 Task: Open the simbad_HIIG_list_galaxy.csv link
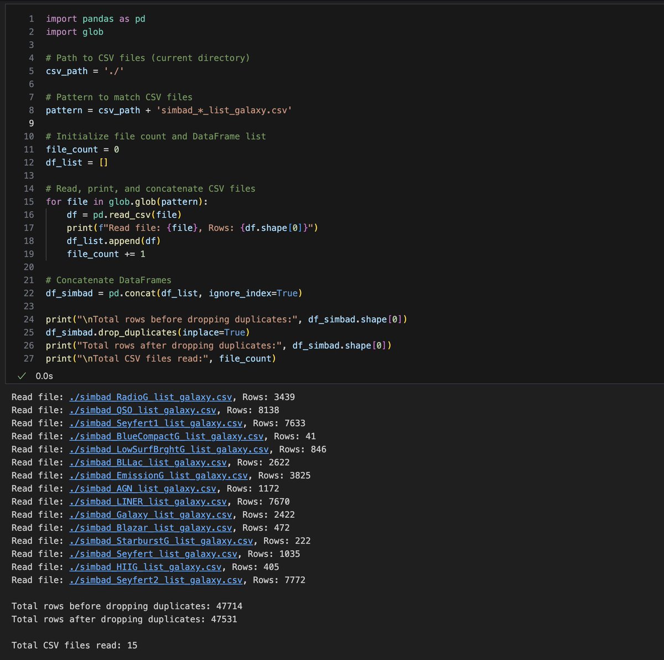click(x=146, y=567)
